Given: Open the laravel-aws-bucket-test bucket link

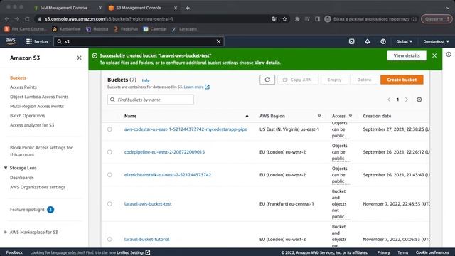Looking at the screenshot, I should (x=148, y=204).
